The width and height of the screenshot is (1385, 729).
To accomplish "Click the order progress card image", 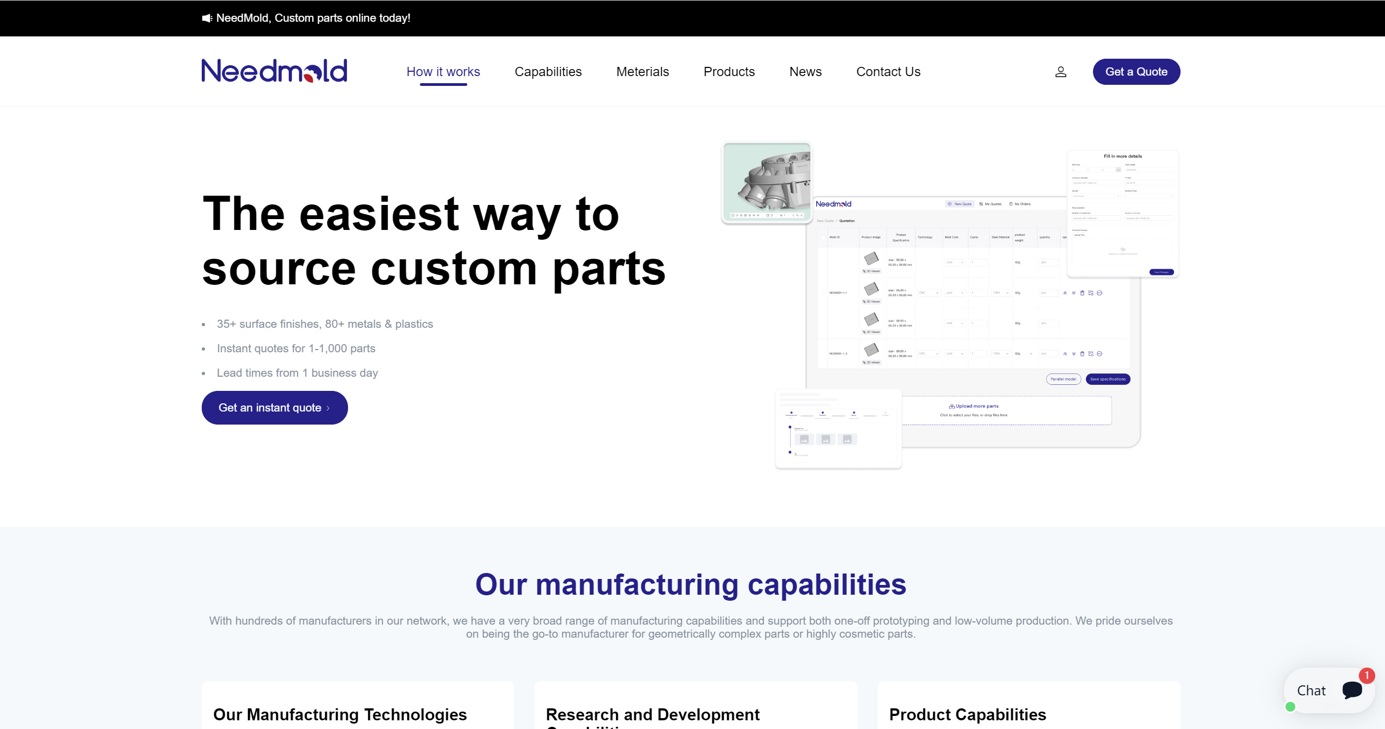I will coord(838,429).
